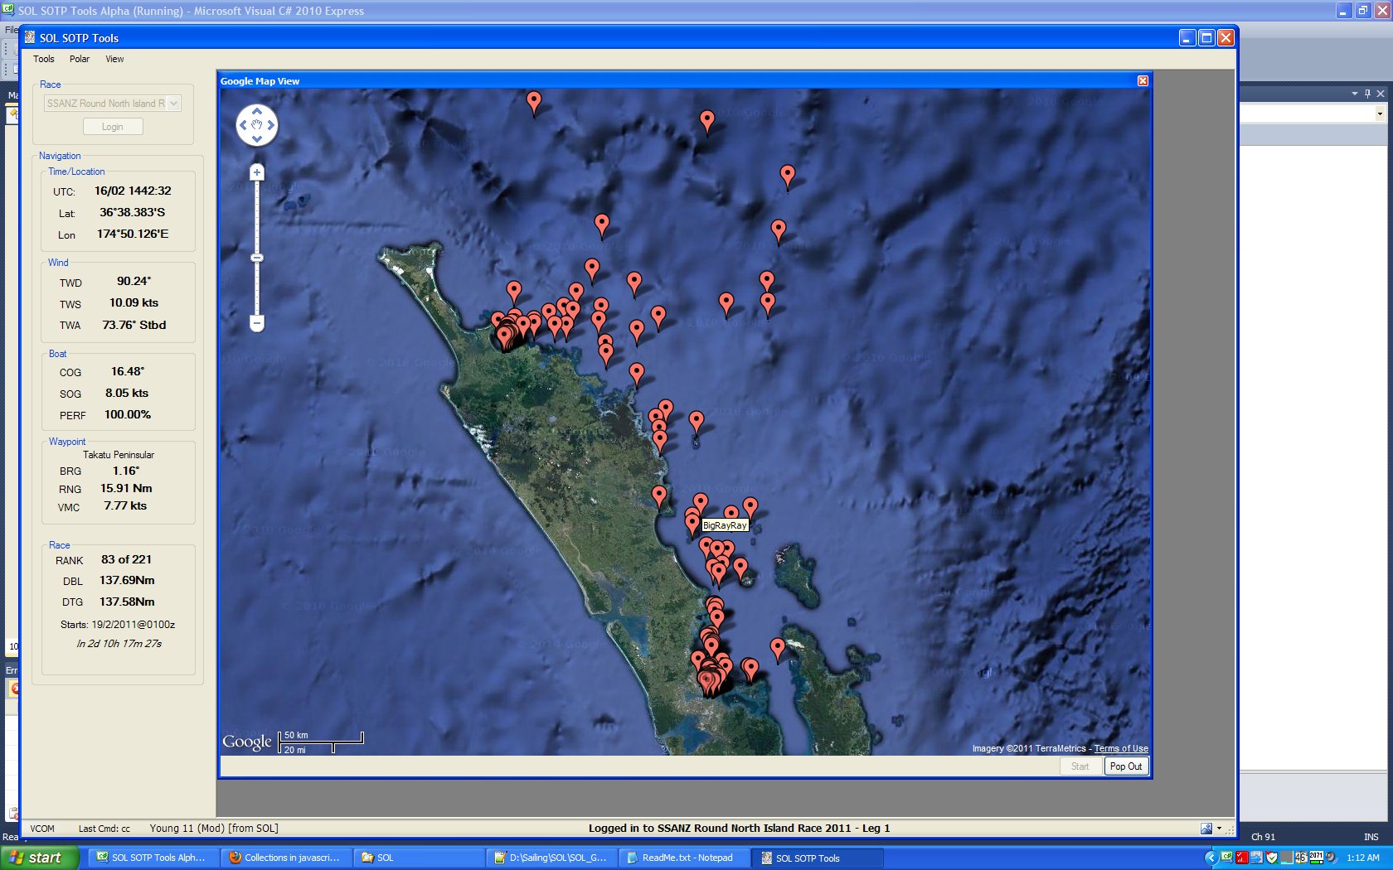Open the SOL folder taskbar item
Image resolution: width=1393 pixels, height=870 pixels.
[x=418, y=858]
